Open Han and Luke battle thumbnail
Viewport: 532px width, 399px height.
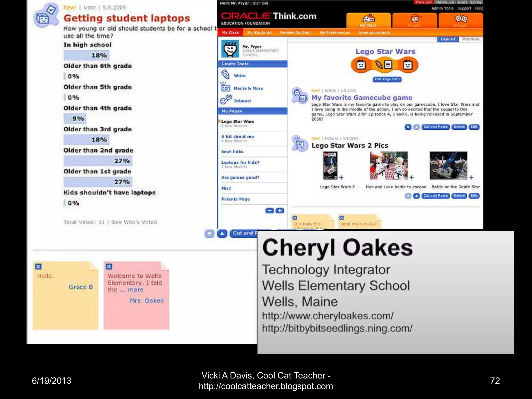pyautogui.click(x=389, y=165)
